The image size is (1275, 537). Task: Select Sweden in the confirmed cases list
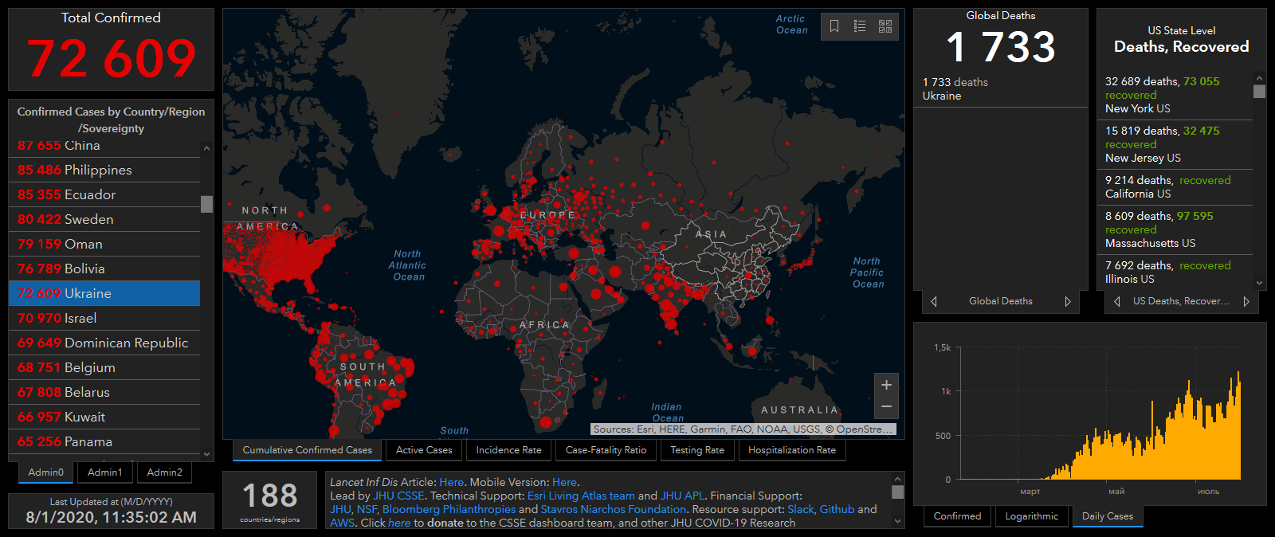tap(104, 219)
